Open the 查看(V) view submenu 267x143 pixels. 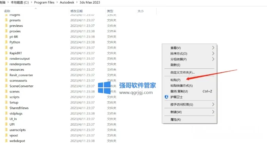(x=189, y=48)
